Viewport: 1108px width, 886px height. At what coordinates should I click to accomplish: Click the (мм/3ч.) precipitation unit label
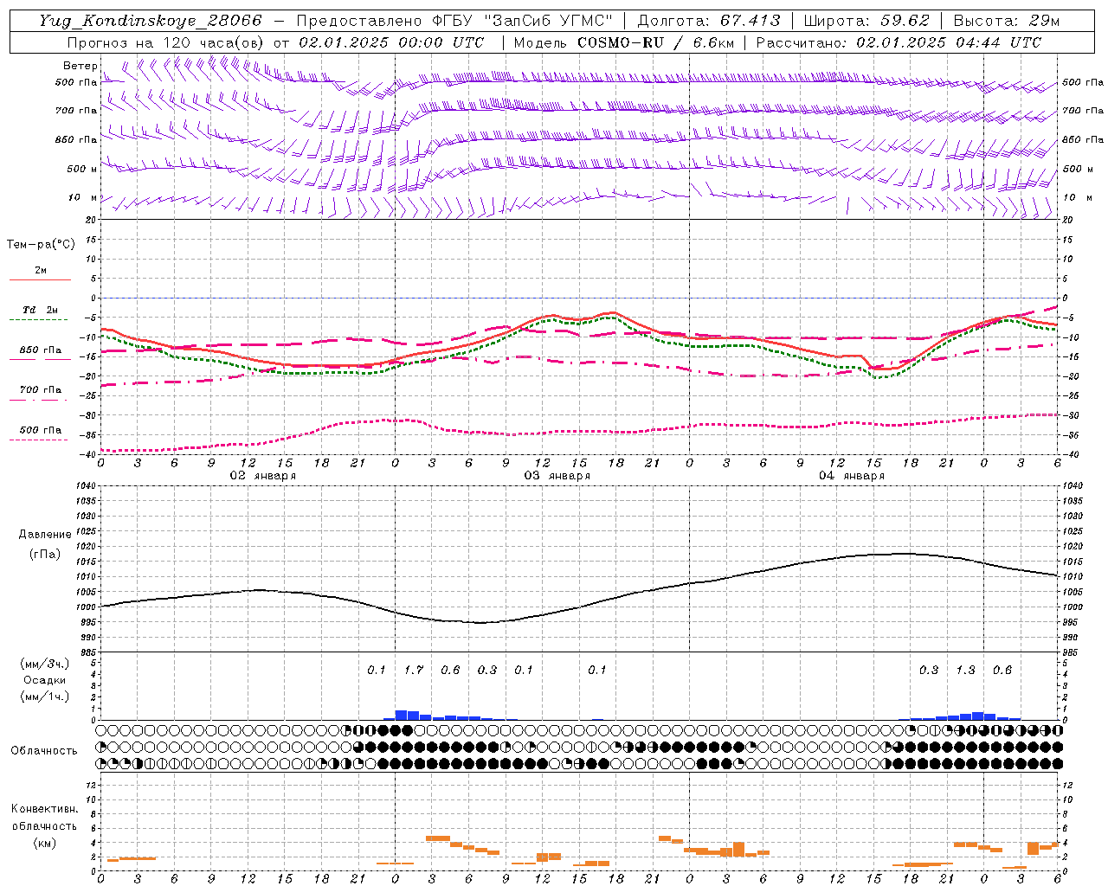tap(44, 664)
